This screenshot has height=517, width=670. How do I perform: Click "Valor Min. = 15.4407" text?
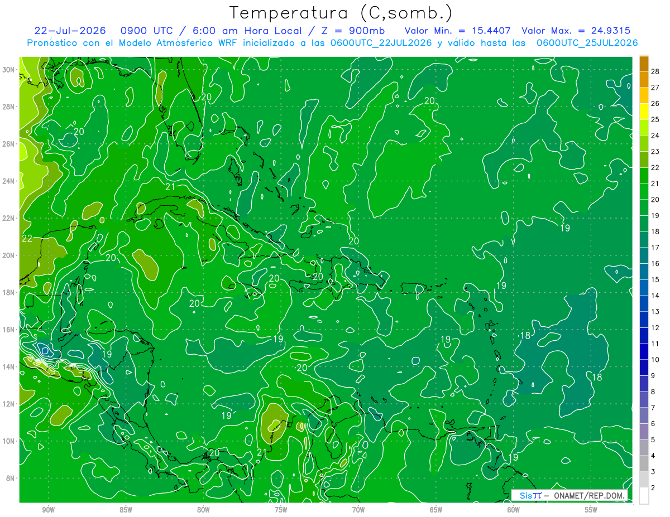[457, 31]
